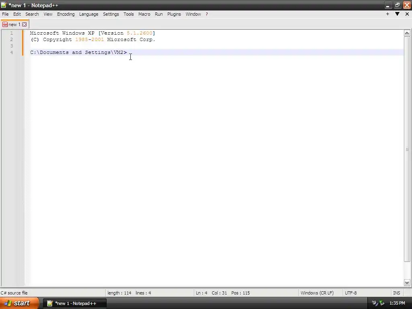Open the Search menu
The width and height of the screenshot is (412, 309).
(32, 14)
